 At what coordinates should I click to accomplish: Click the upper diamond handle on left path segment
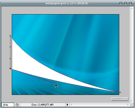10,47
